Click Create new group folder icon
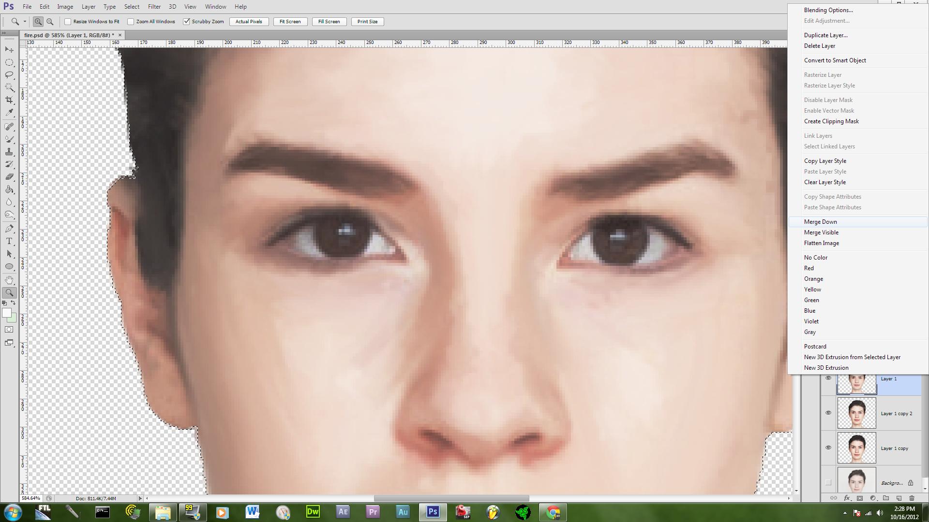The height and width of the screenshot is (522, 929). click(x=886, y=498)
